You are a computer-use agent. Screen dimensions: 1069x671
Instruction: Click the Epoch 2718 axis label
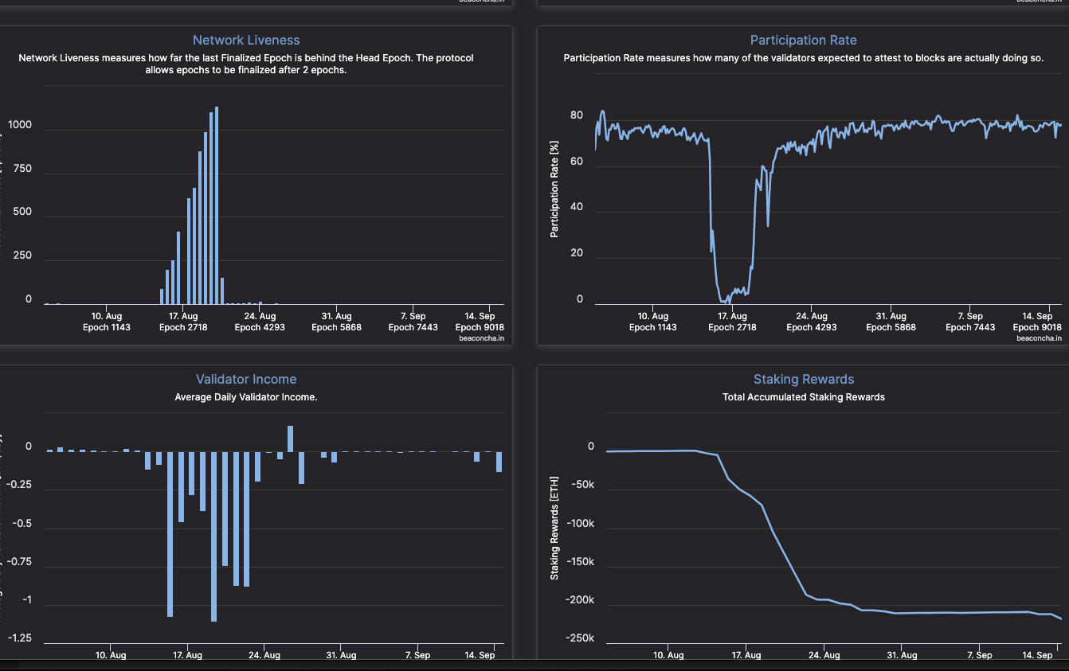pyautogui.click(x=182, y=326)
